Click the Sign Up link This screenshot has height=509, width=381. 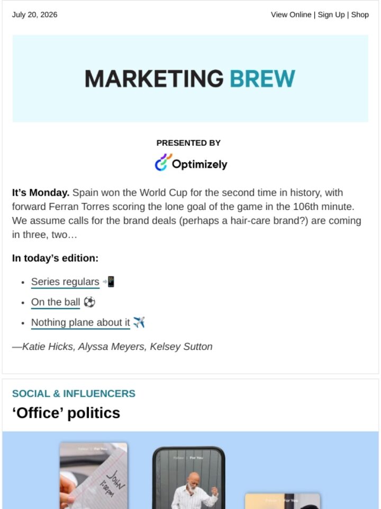pos(331,15)
